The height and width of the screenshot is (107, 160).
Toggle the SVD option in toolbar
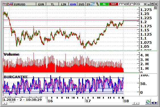81,4
